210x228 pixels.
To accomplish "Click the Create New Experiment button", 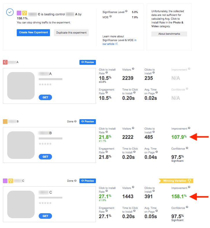I will coord(34,32).
